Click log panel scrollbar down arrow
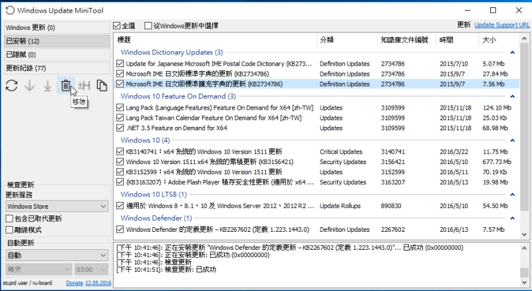The image size is (532, 291). 525,282
